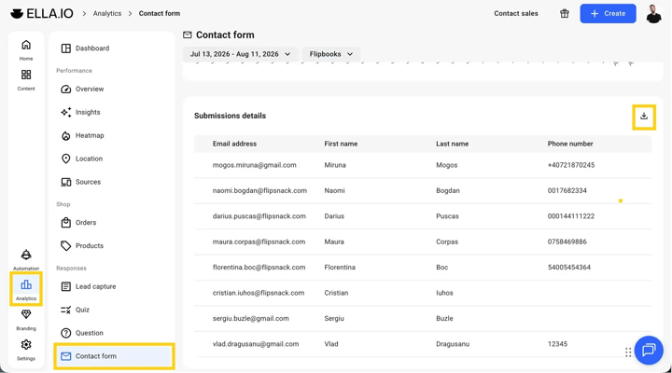Screen dimensions: 672x373
Task: Open the Analytics section in sidebar
Action: point(26,289)
